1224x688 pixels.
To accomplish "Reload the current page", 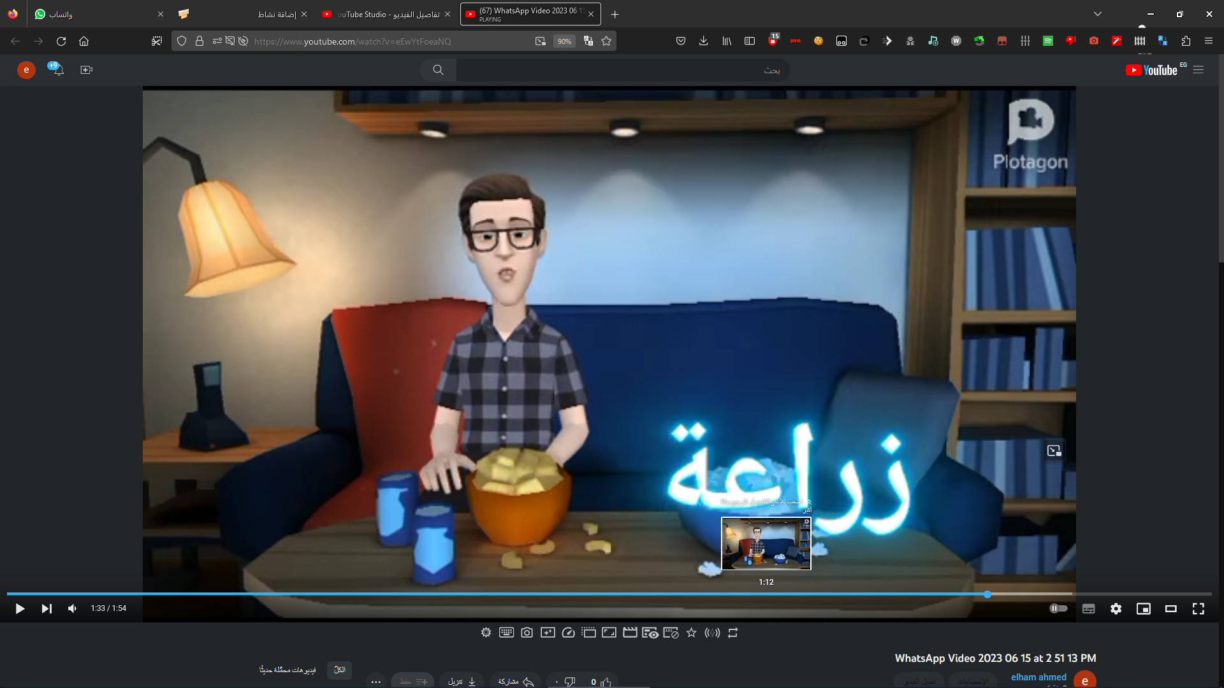I will coord(61,41).
